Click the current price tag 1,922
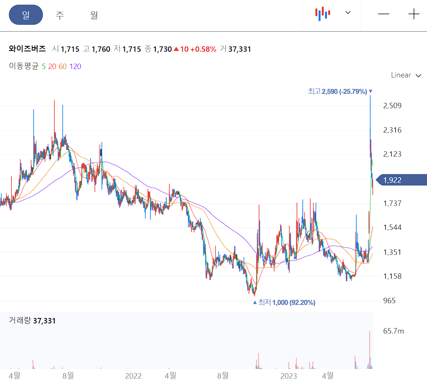Screen dimensions: 427x390 pyautogui.click(x=401, y=180)
